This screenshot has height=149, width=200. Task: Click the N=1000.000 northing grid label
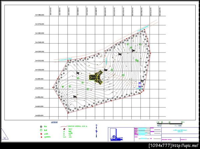tap(40, 70)
